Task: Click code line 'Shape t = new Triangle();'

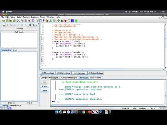Action: [68, 52]
